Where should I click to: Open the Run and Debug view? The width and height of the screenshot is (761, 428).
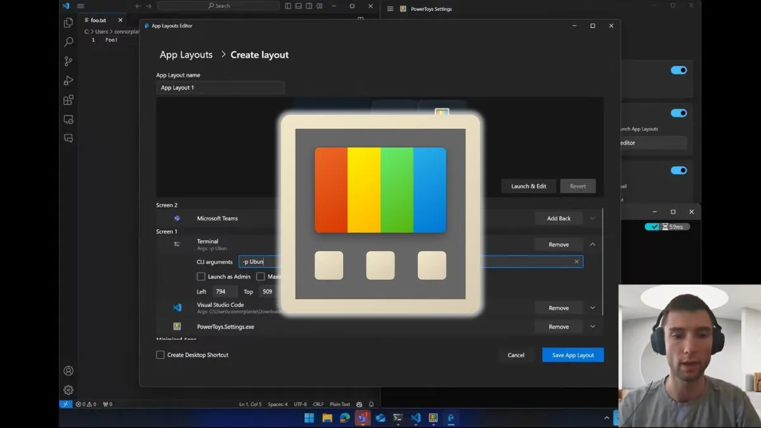68,81
